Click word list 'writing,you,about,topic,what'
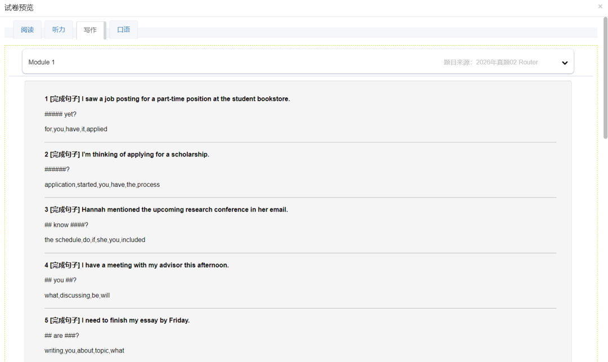The width and height of the screenshot is (608, 362). (x=84, y=351)
